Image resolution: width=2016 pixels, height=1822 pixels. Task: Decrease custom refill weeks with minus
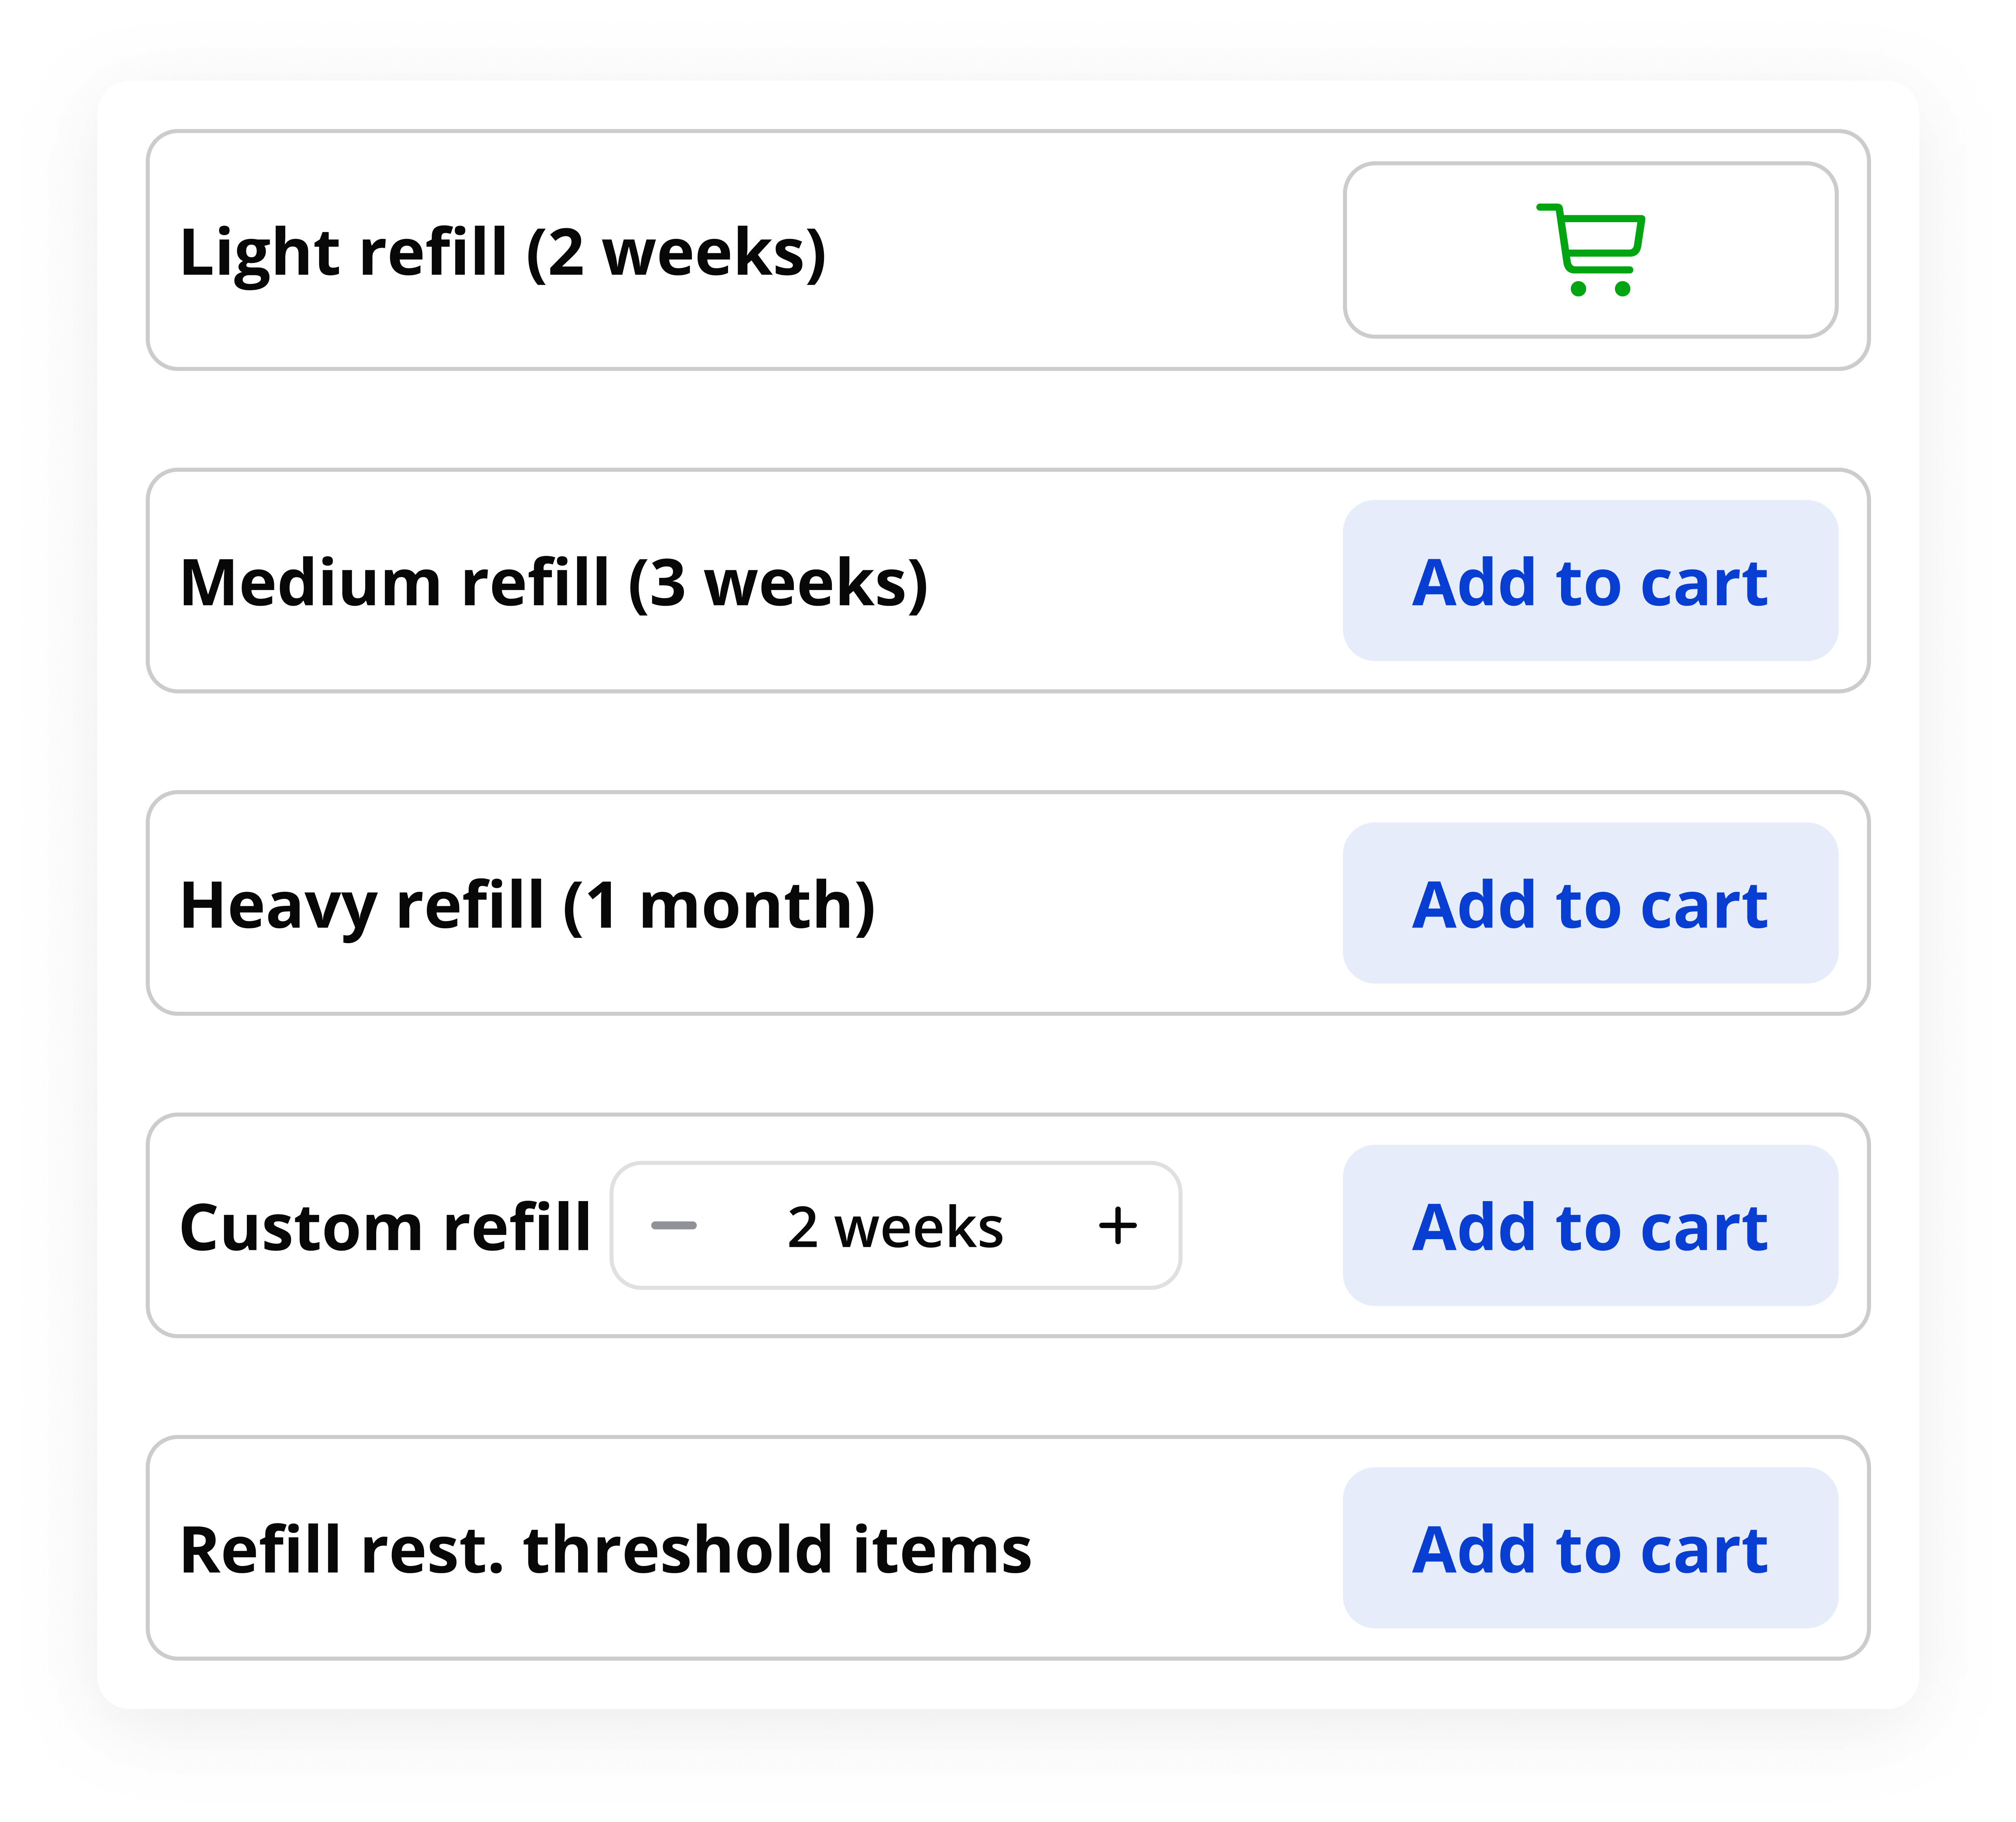pyautogui.click(x=674, y=1225)
